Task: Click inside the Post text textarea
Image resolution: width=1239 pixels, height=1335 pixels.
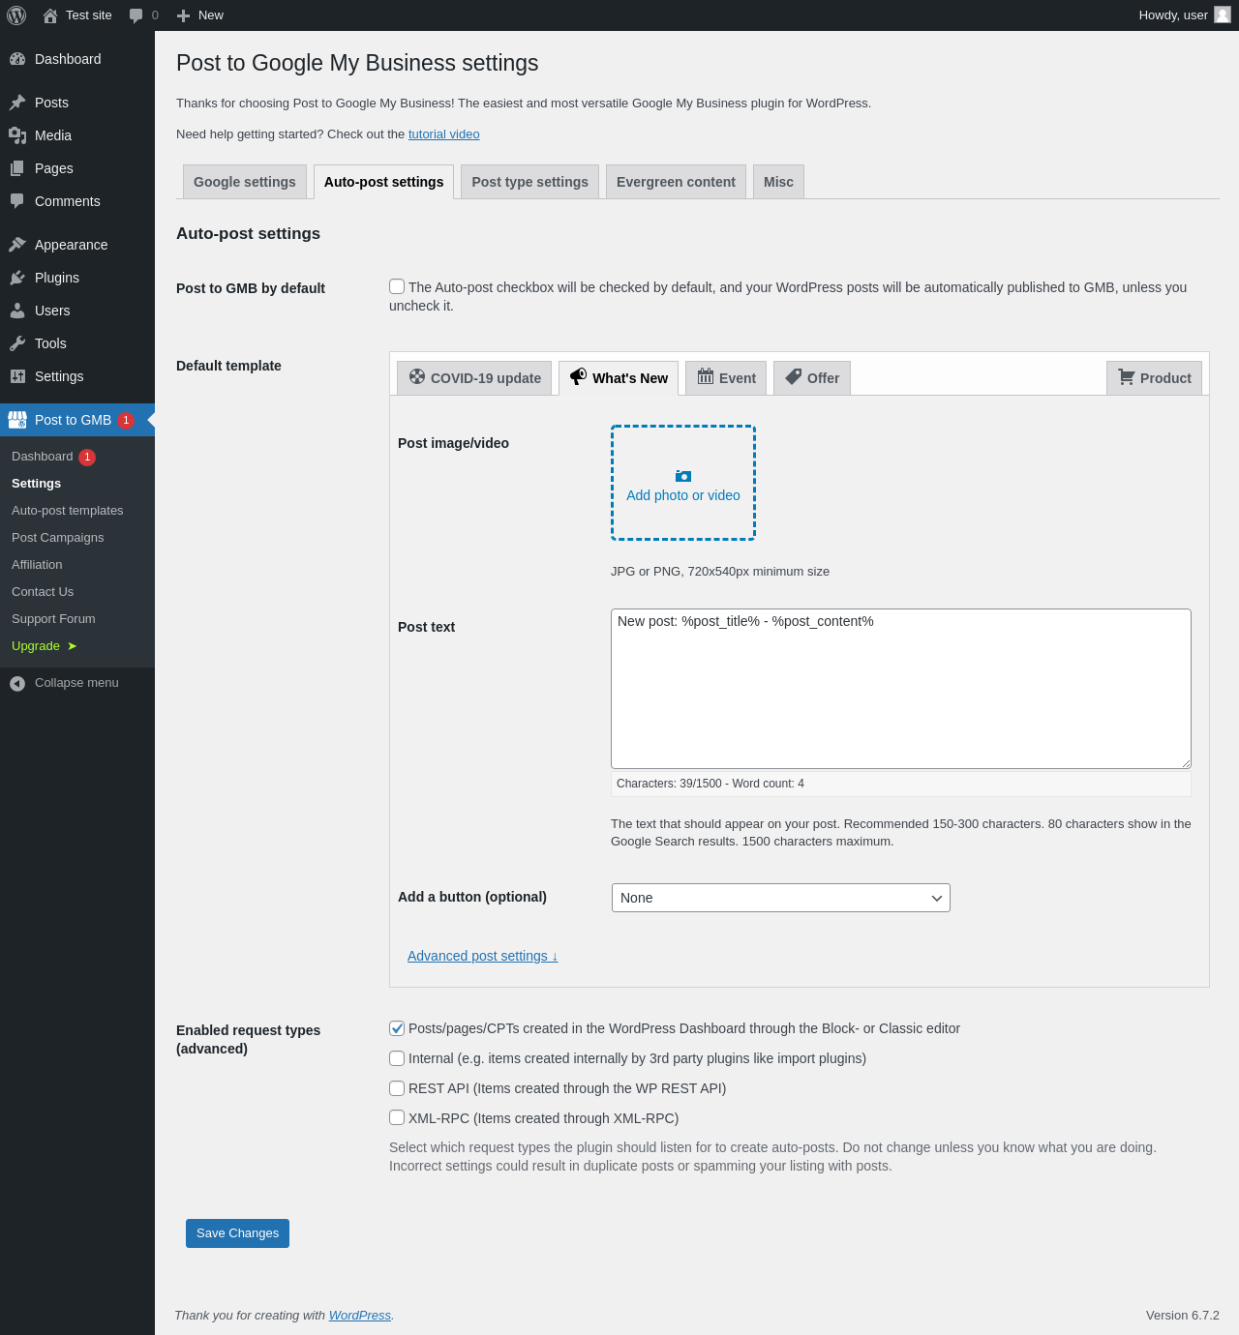Action: click(901, 689)
